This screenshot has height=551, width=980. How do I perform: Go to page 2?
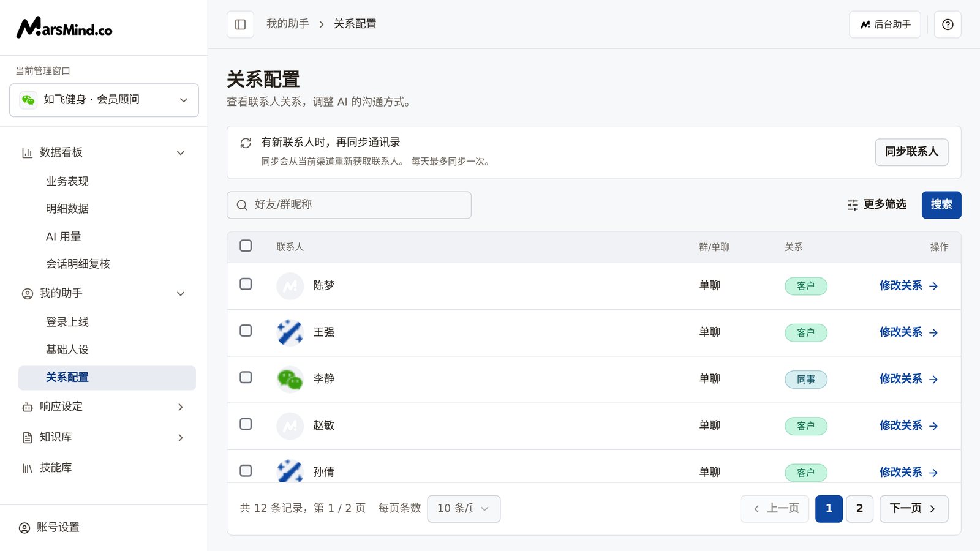[859, 509]
